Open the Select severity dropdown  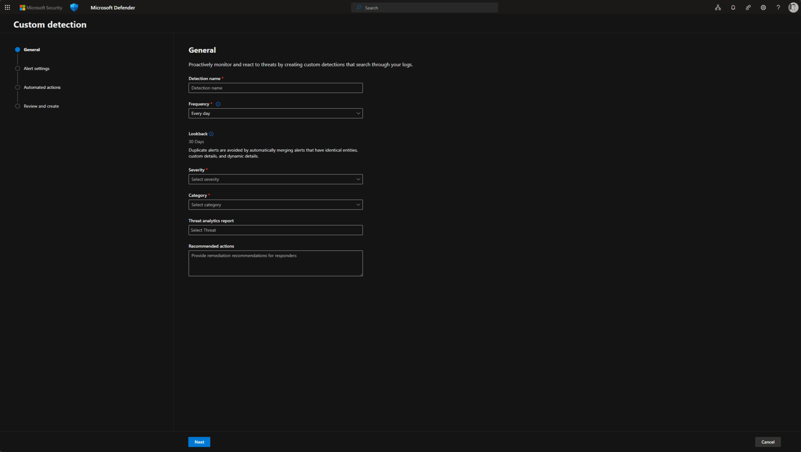(275, 179)
